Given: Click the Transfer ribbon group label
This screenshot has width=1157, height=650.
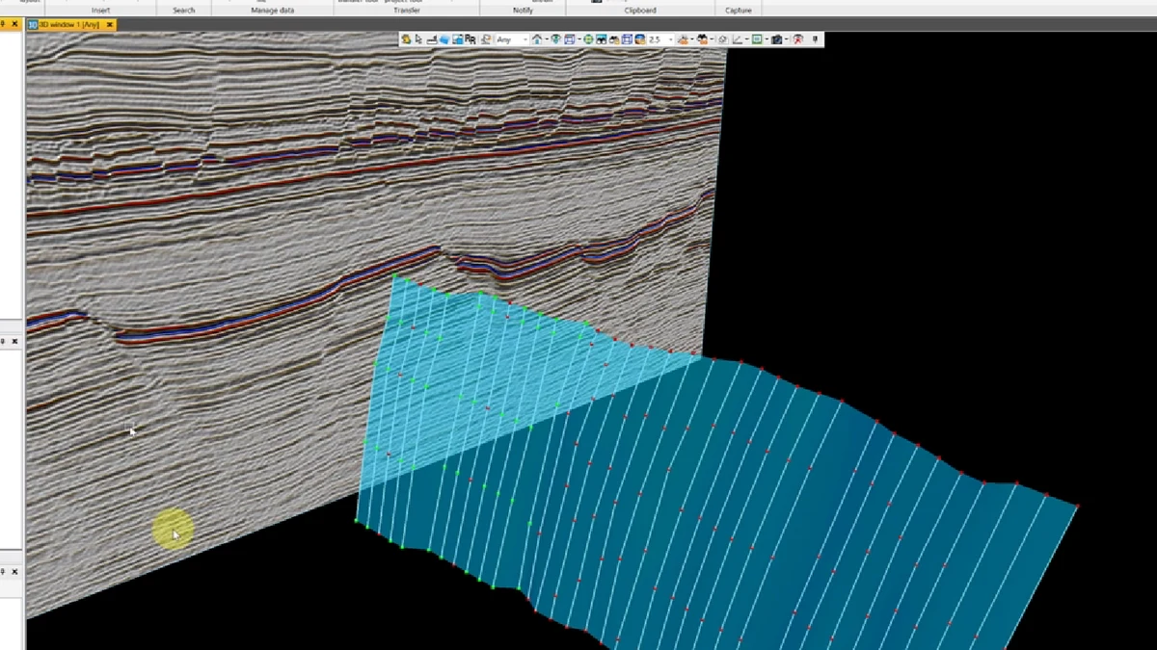Looking at the screenshot, I should tap(407, 10).
